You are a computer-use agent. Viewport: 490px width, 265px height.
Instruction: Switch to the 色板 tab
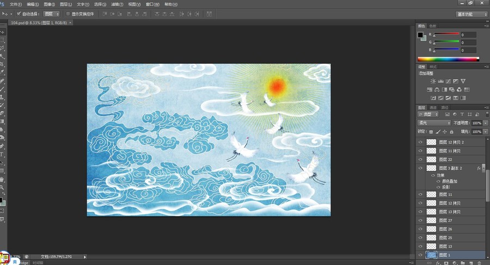(432, 26)
